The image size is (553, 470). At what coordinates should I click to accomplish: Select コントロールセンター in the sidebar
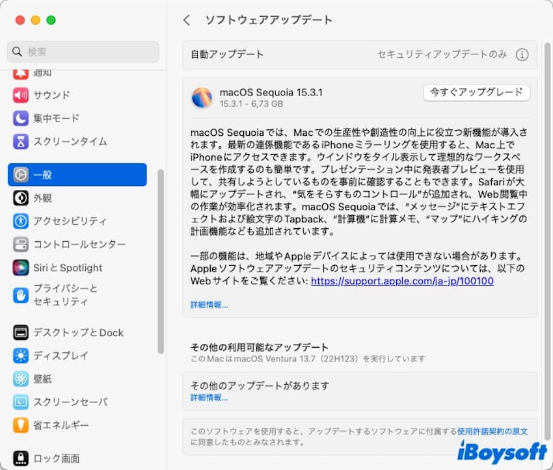pos(79,244)
